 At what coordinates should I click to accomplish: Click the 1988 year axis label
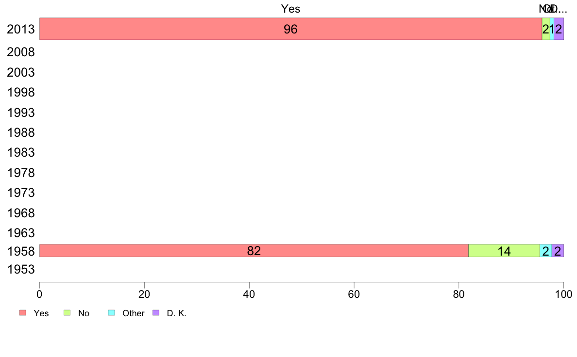coord(20,133)
